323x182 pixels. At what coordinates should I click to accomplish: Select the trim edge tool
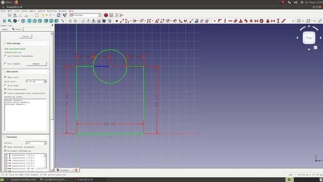tap(186, 21)
